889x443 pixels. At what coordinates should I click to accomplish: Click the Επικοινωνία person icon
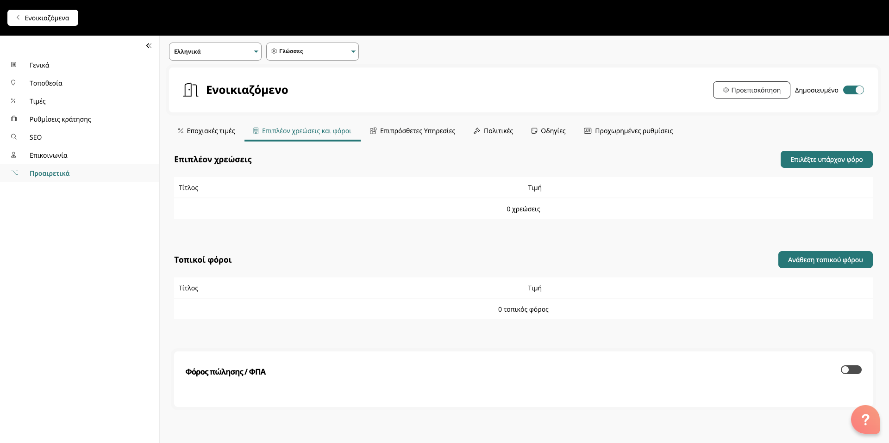click(14, 155)
